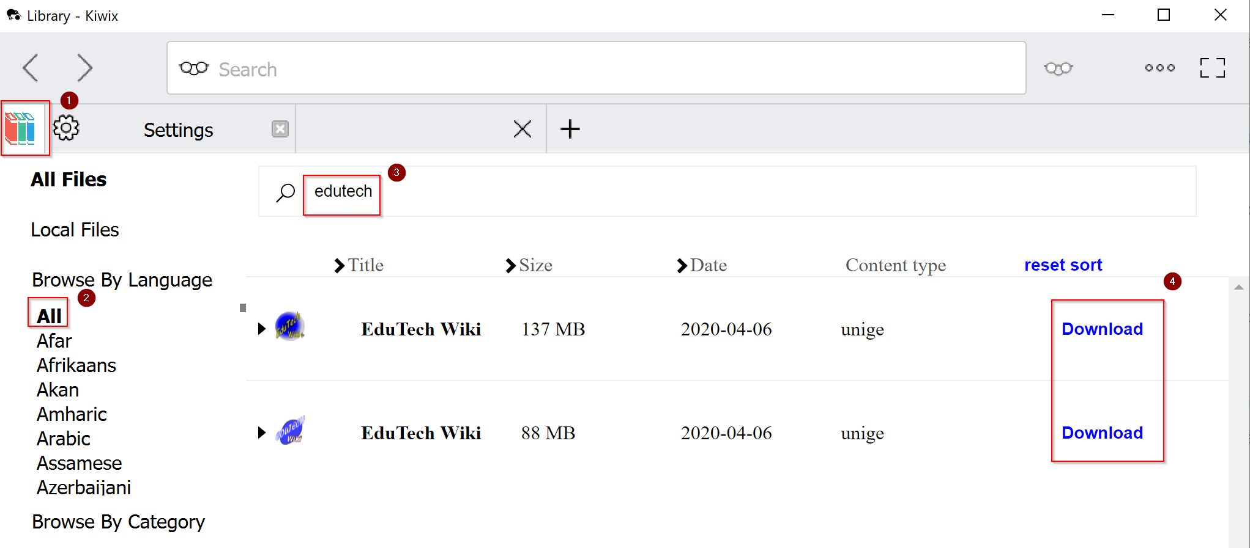This screenshot has width=1250, height=548.
Task: Filter by Assamese language
Action: pos(79,463)
